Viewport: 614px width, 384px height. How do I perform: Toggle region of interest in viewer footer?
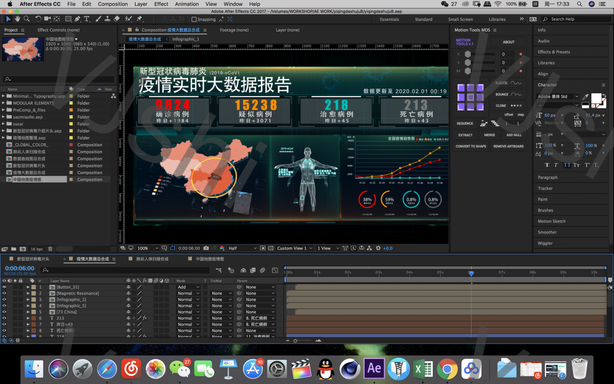pyautogui.click(x=263, y=248)
